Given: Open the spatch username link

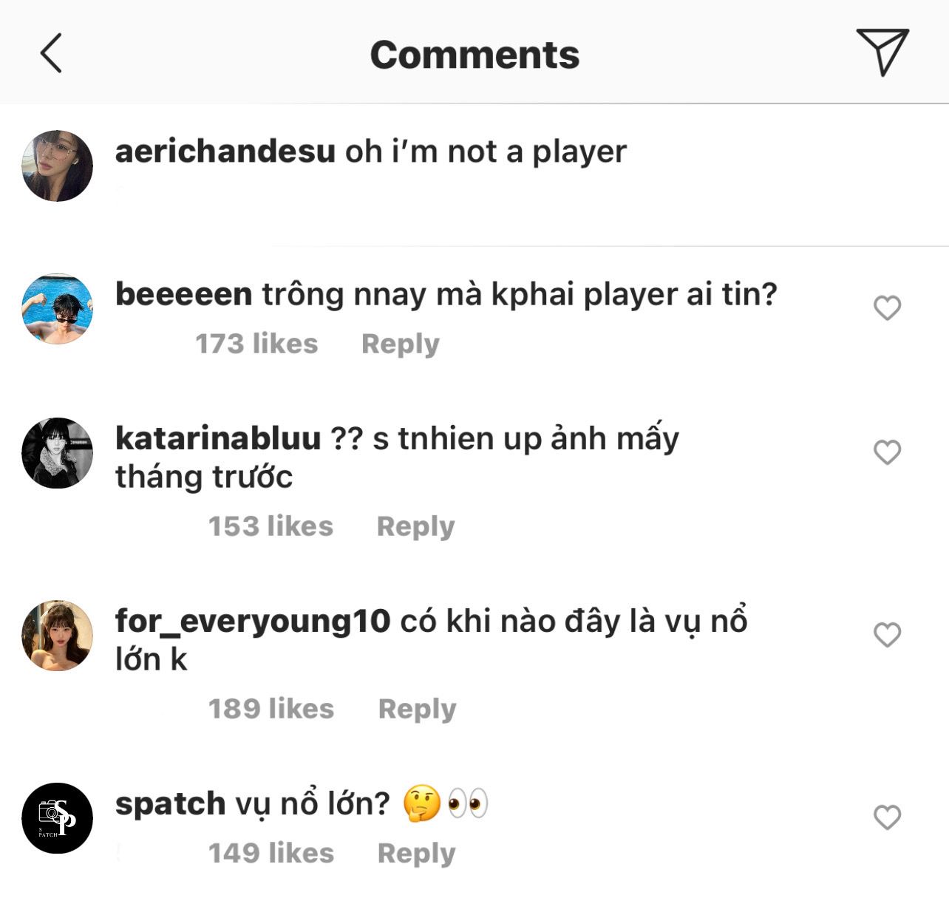Looking at the screenshot, I should coord(170,803).
